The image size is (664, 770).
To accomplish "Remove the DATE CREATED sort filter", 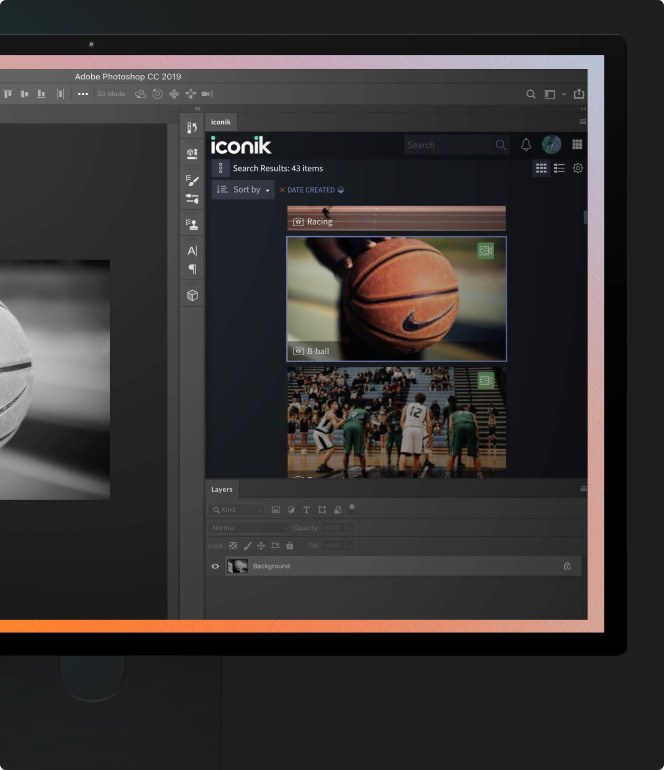I will pos(282,190).
